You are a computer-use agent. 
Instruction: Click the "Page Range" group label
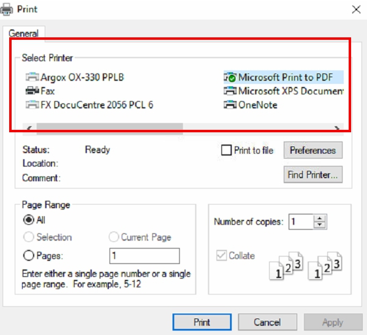[x=46, y=205]
